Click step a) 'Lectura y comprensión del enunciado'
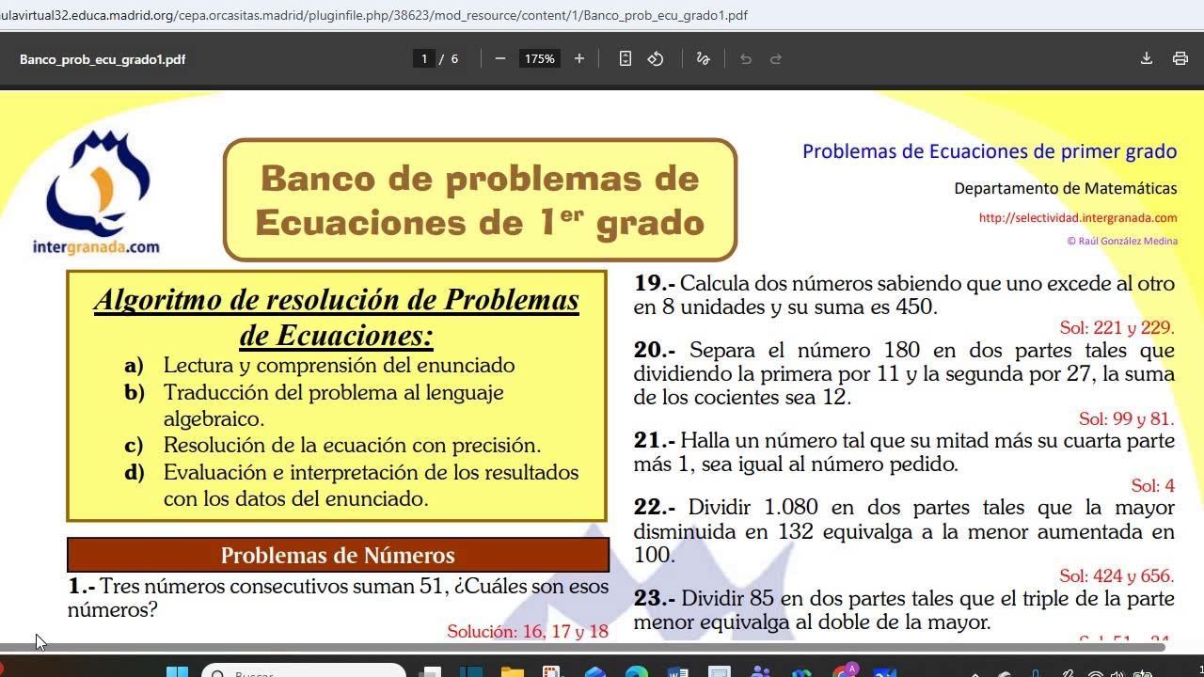 (x=339, y=365)
